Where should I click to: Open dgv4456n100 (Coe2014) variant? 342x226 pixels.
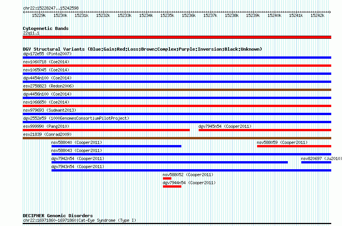(47, 94)
